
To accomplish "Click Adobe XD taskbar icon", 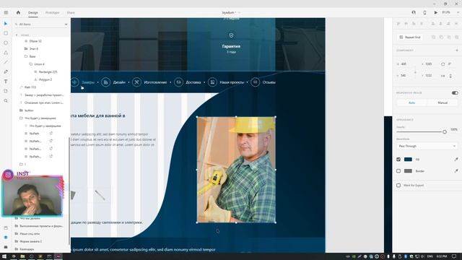I will (x=58, y=256).
